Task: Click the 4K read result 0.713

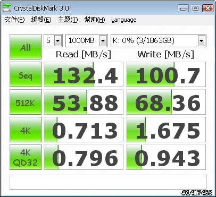Action: (x=84, y=130)
